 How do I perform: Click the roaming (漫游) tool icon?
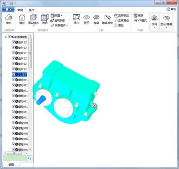pos(136,15)
